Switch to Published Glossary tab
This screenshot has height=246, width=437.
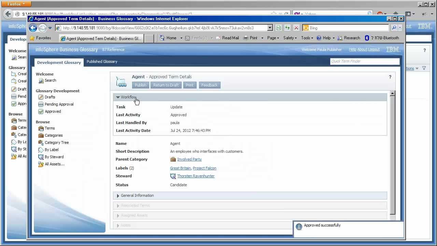point(102,61)
